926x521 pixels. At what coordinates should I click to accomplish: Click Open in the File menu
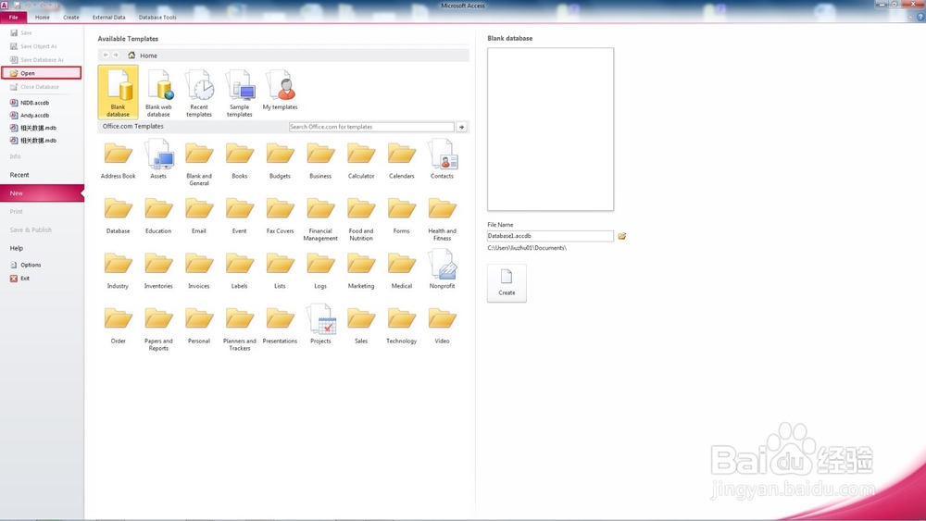(42, 73)
